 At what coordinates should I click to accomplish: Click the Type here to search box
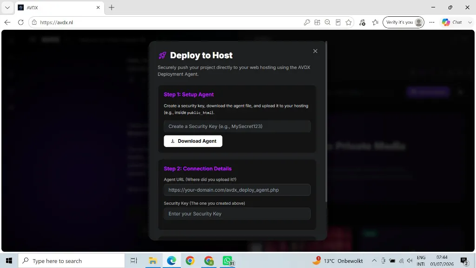[x=72, y=261]
